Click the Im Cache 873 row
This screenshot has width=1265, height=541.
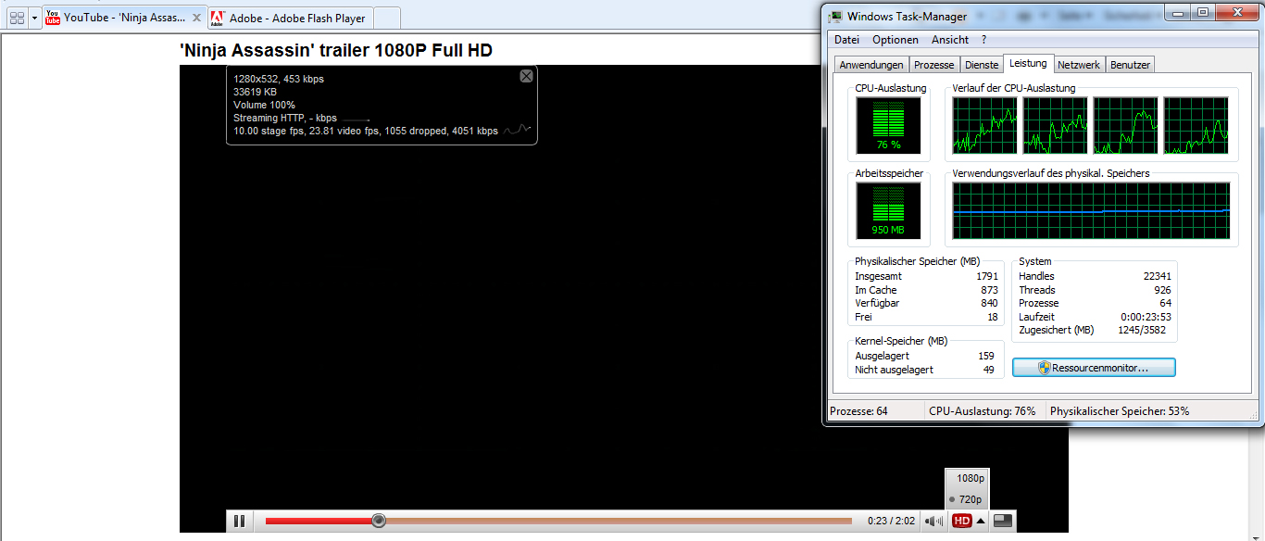click(926, 290)
